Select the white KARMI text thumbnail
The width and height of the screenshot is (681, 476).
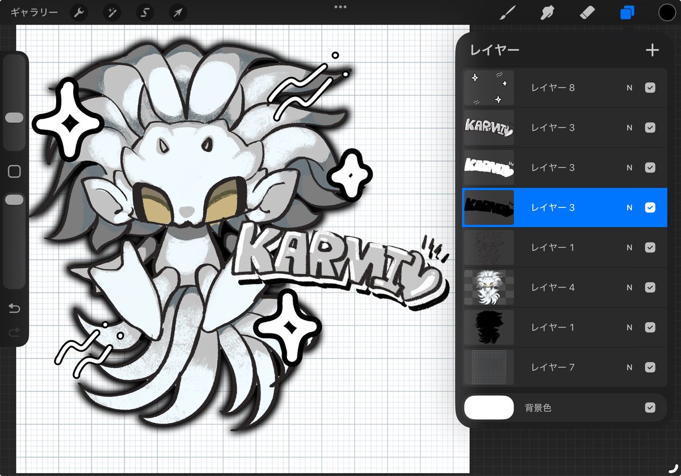(489, 168)
